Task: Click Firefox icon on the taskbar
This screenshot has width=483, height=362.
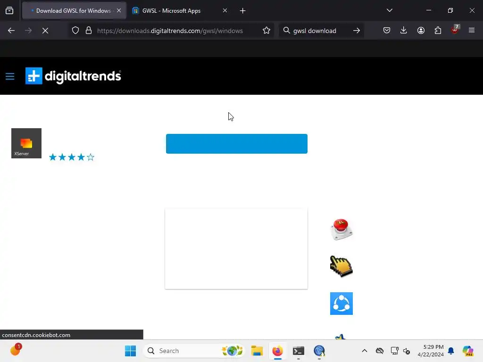Action: point(277,351)
